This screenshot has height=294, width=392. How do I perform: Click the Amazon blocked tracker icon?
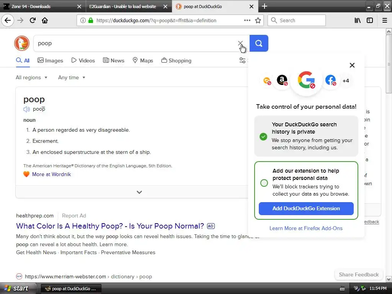pos(282,80)
